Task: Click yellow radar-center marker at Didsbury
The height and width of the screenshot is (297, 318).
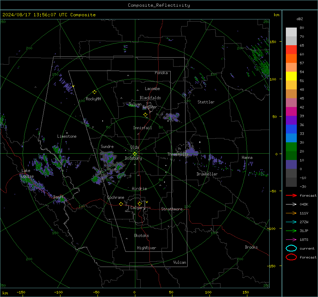Action: (135, 154)
